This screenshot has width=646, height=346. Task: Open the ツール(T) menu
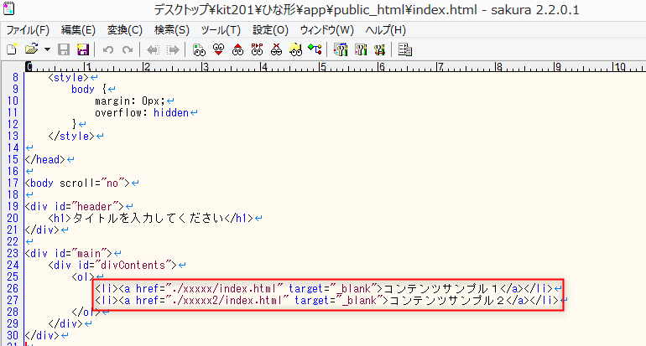tap(221, 30)
